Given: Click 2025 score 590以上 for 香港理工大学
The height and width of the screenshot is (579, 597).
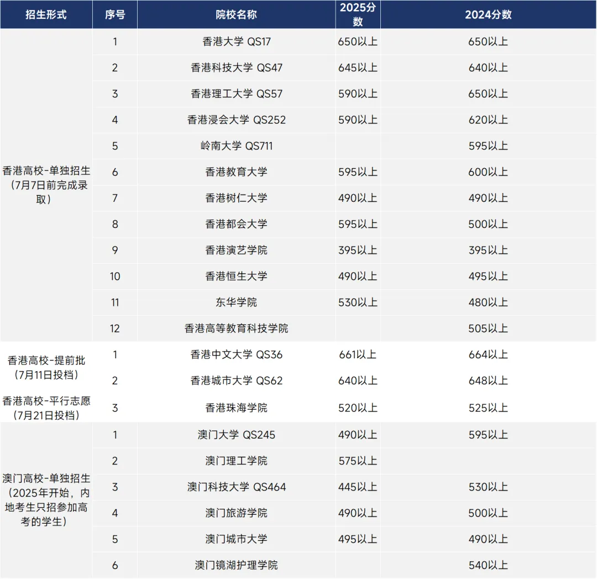Looking at the screenshot, I should [x=358, y=93].
